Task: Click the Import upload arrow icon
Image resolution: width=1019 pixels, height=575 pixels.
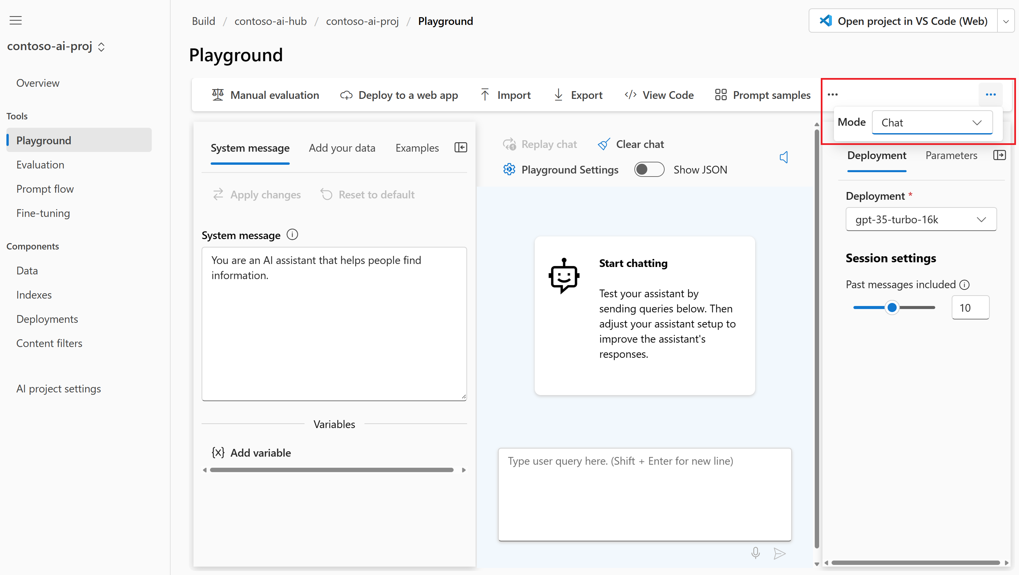Action: (485, 95)
